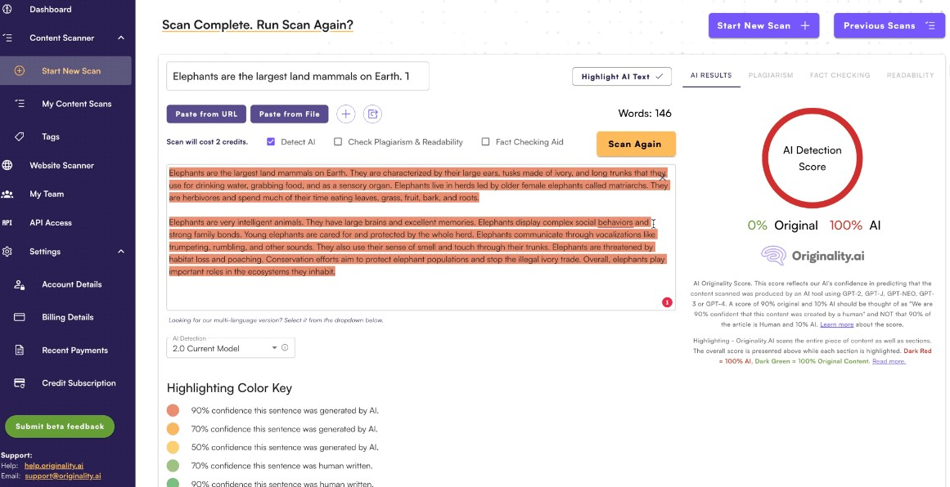Screen dimensions: 950x487
Task: Enable Check Plagiarism & Readability checkbox
Action: tap(338, 142)
